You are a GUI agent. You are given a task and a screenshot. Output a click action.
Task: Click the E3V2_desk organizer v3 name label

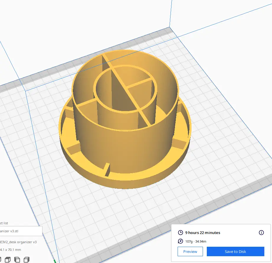[18, 242]
